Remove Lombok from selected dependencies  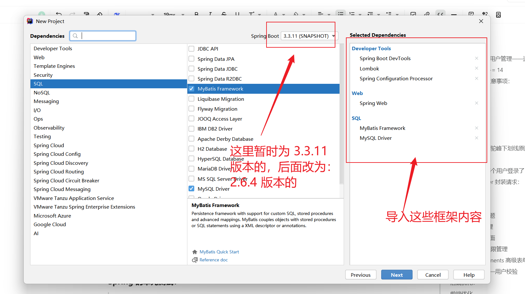coord(477,68)
